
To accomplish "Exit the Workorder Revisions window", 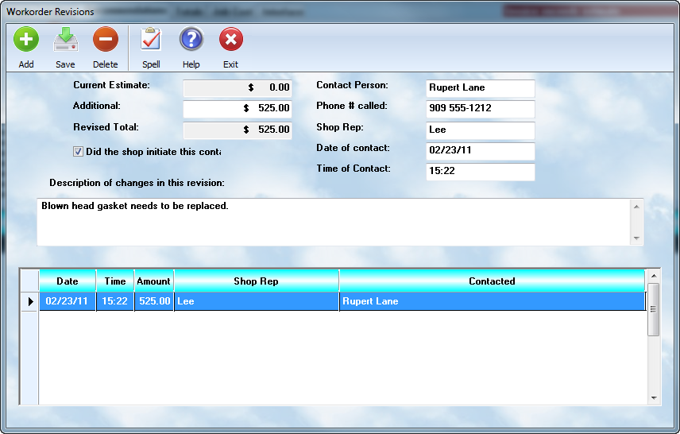I will [230, 40].
